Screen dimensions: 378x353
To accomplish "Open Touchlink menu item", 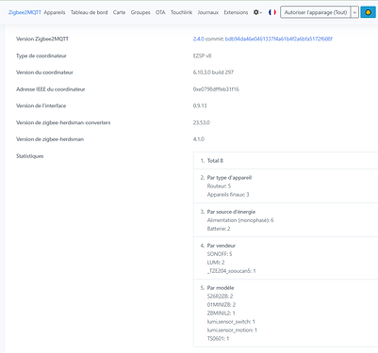I will [181, 12].
